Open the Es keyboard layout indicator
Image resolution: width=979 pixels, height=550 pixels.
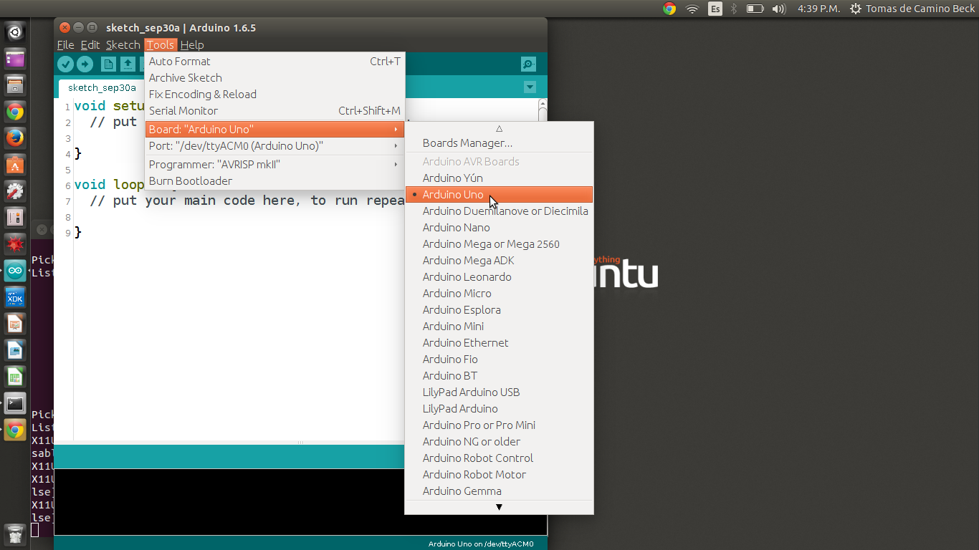(715, 9)
